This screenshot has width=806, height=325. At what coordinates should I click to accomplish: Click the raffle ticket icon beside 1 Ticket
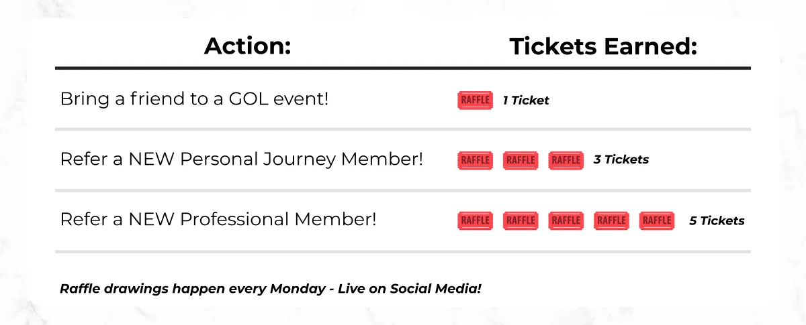click(476, 101)
